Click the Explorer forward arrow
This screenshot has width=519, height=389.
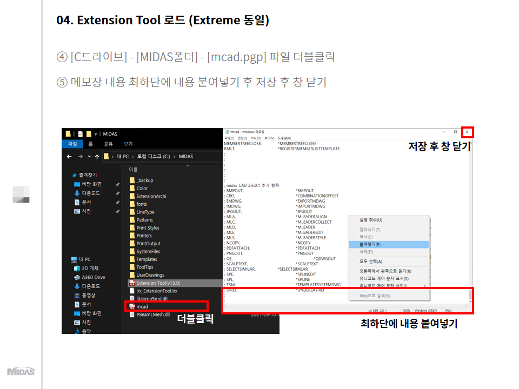point(80,157)
